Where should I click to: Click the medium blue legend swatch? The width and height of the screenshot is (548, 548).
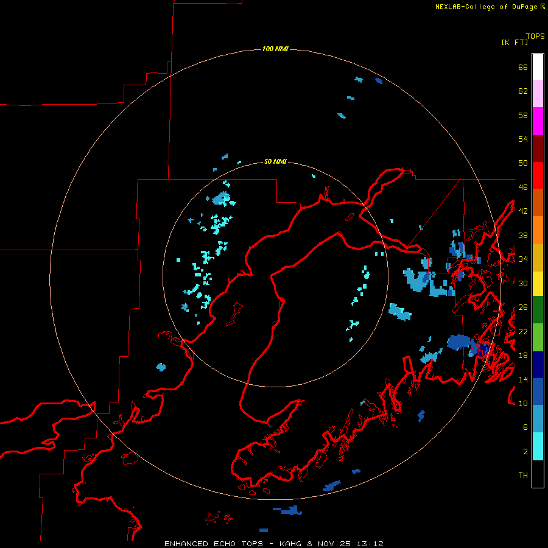pos(538,392)
